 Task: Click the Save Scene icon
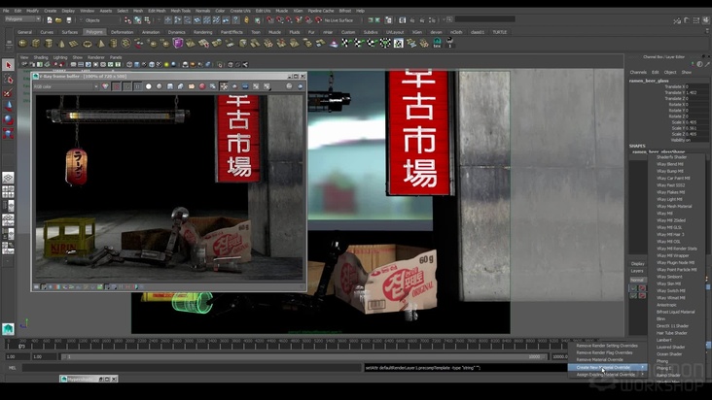(x=68, y=20)
